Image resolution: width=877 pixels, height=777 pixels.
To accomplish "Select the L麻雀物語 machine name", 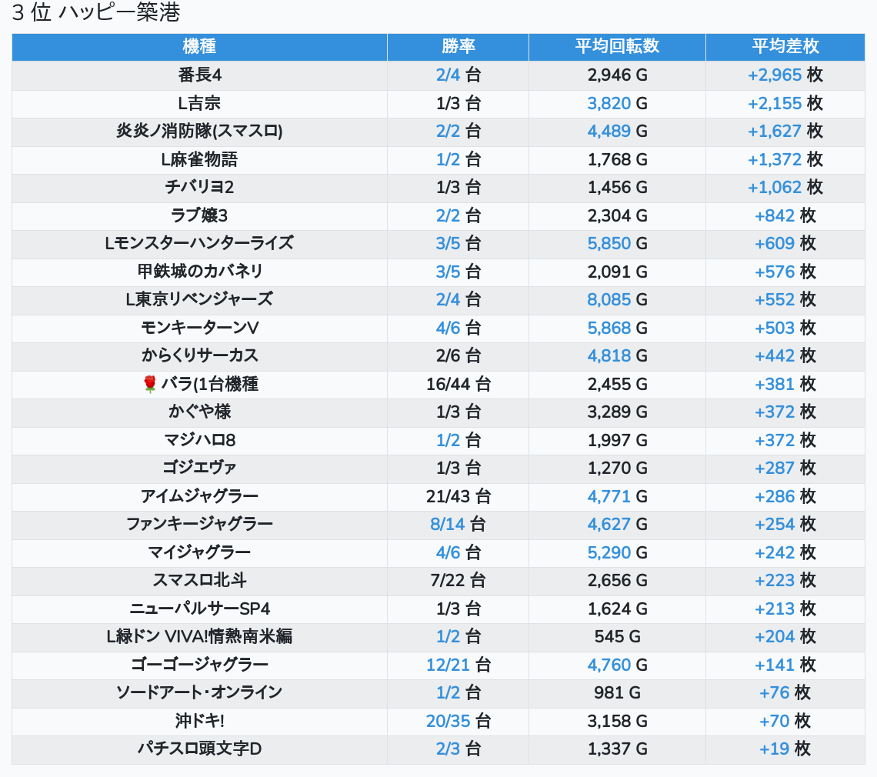I will (199, 159).
